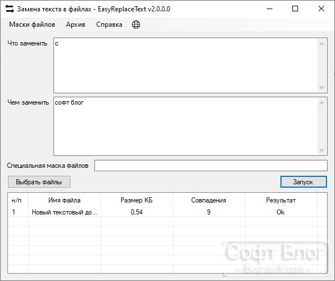
Task: Click the matches value 9
Action: pos(209,212)
